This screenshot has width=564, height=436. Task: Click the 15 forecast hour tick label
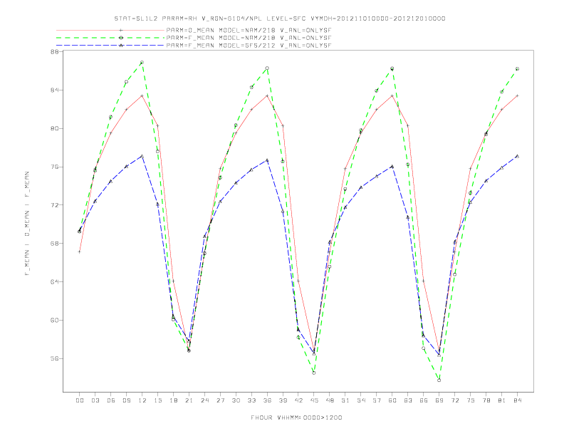coord(157,400)
